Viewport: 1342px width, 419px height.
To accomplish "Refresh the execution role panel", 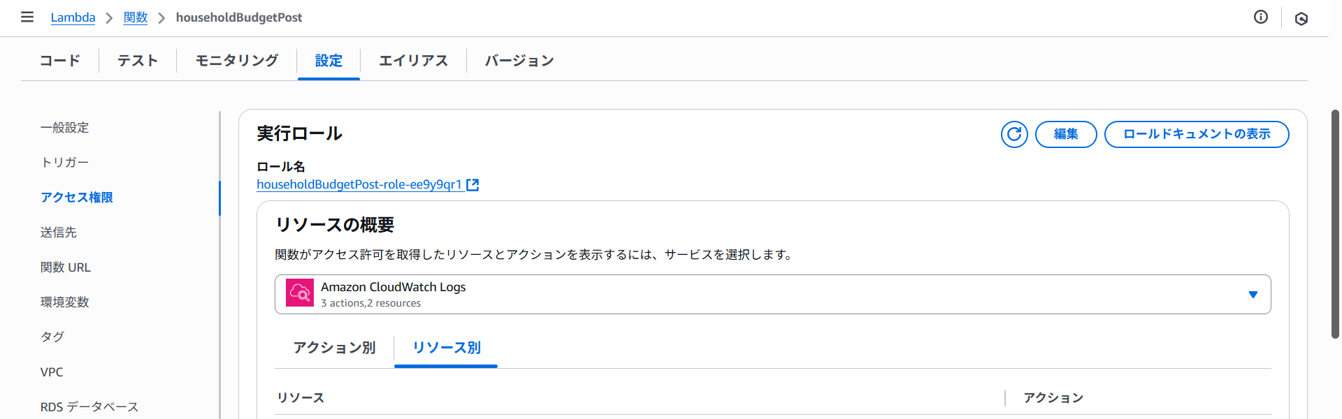I will [x=1013, y=134].
